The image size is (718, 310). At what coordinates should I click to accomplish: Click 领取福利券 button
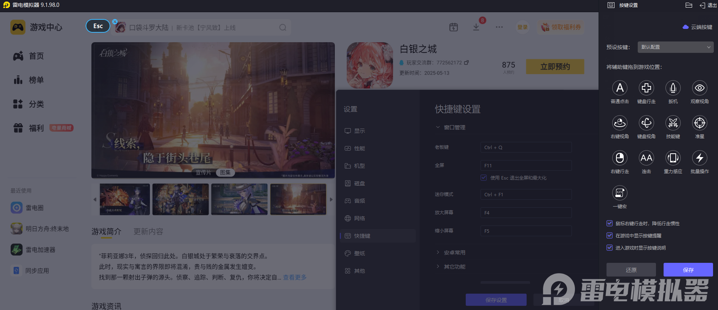coord(561,27)
